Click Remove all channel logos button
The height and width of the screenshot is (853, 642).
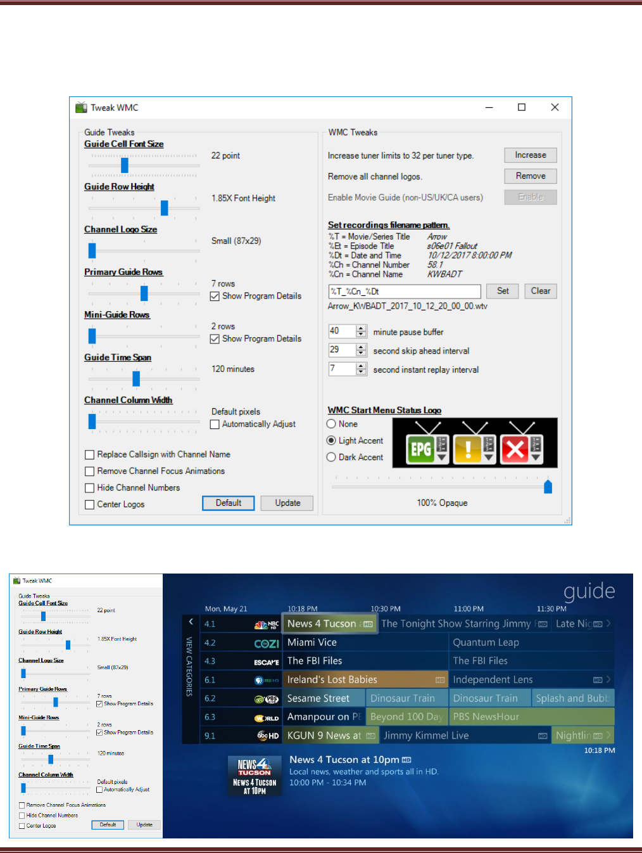(x=531, y=176)
